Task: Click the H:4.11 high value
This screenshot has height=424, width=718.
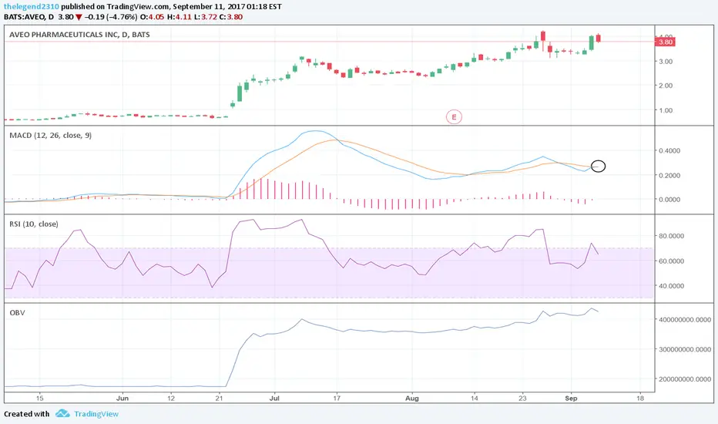Action: tap(179, 17)
